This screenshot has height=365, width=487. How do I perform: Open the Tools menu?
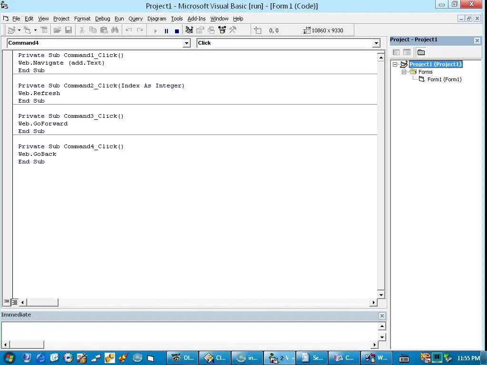tap(177, 19)
